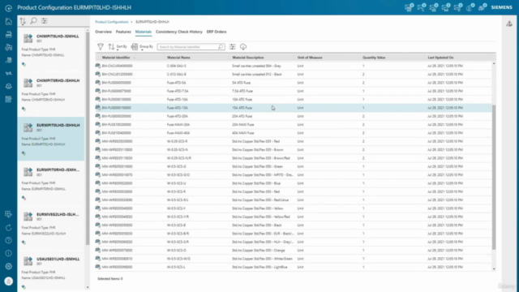
Task: Search the product configuration list
Action: (33, 21)
